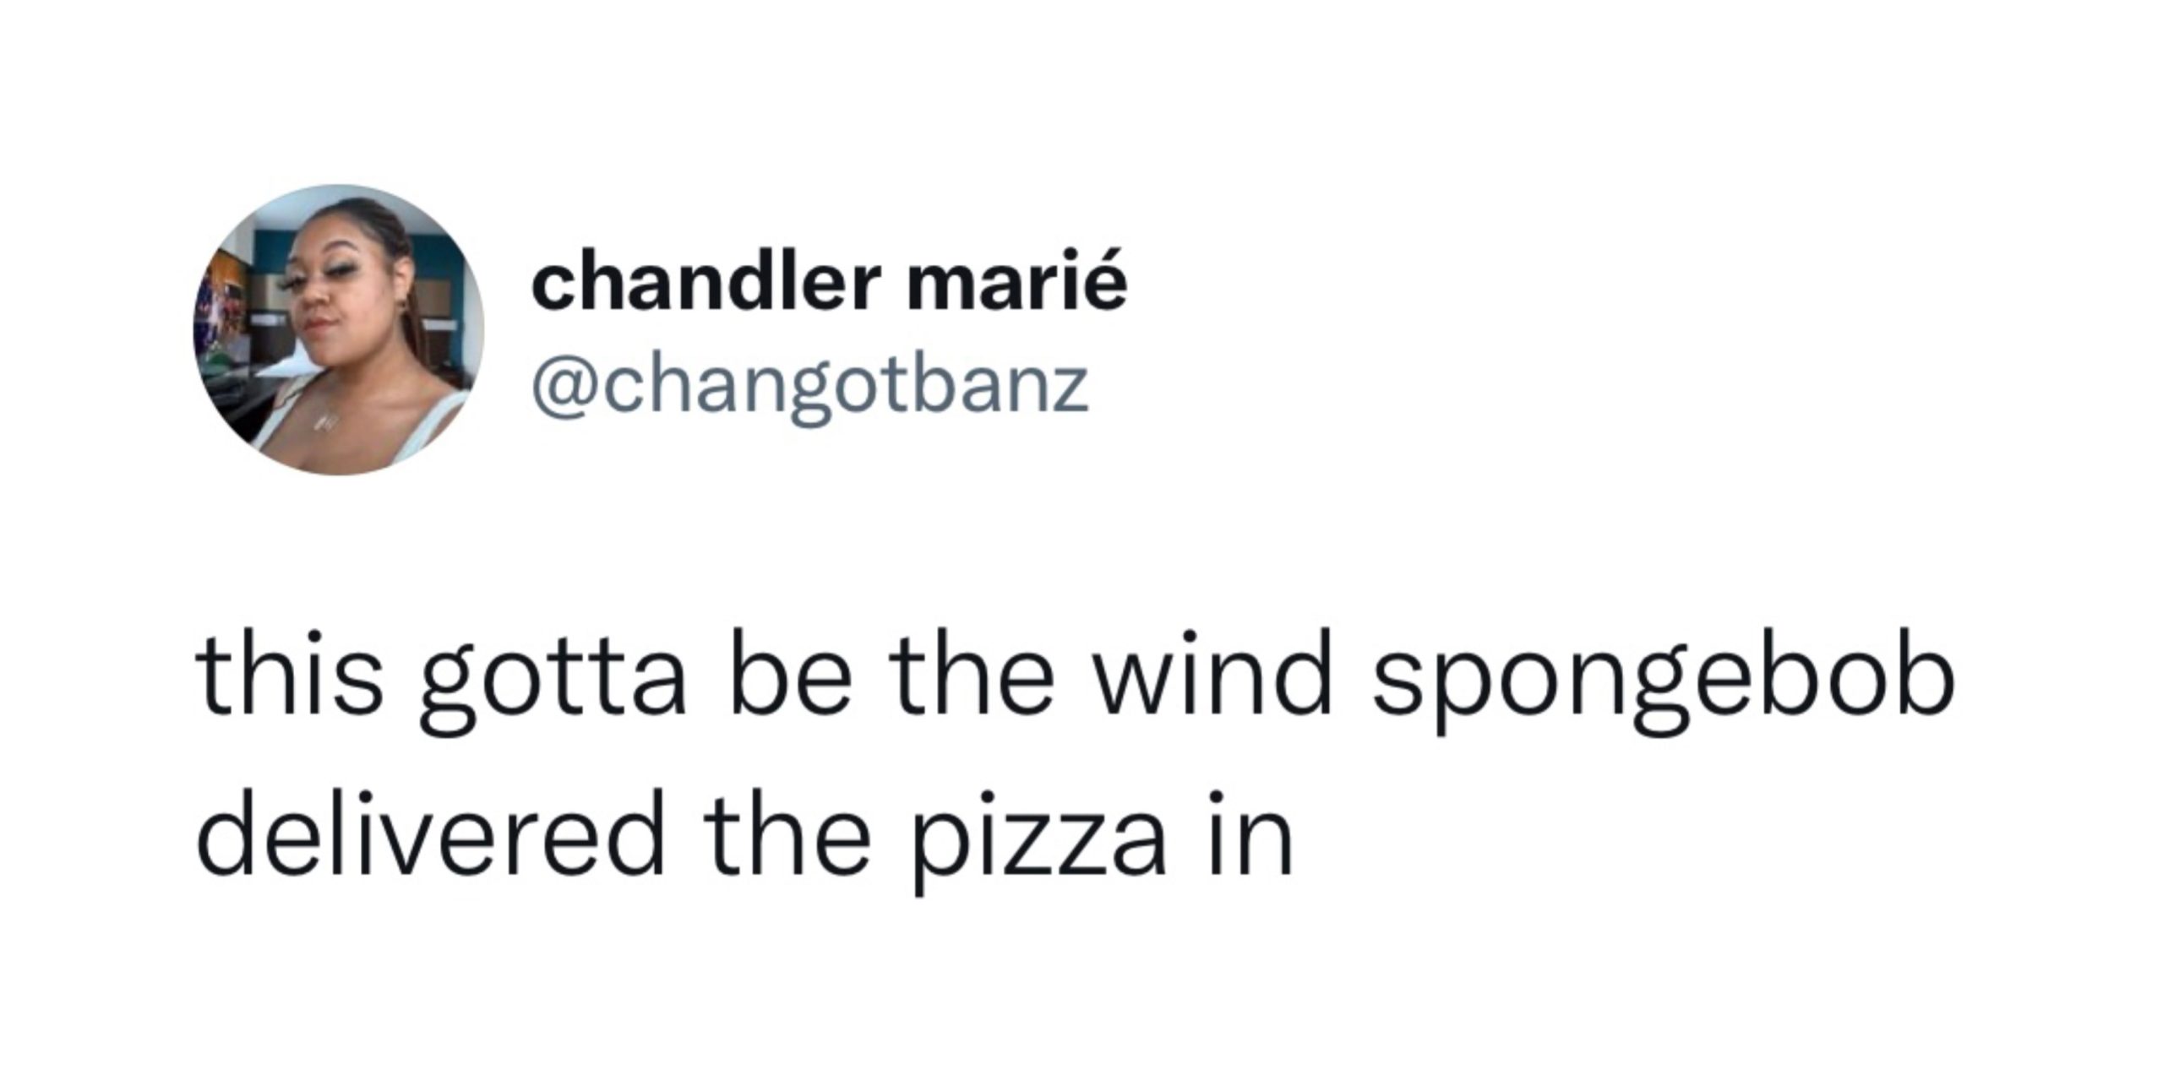
Task: Open the @changotbanz handle link
Action: pos(809,388)
